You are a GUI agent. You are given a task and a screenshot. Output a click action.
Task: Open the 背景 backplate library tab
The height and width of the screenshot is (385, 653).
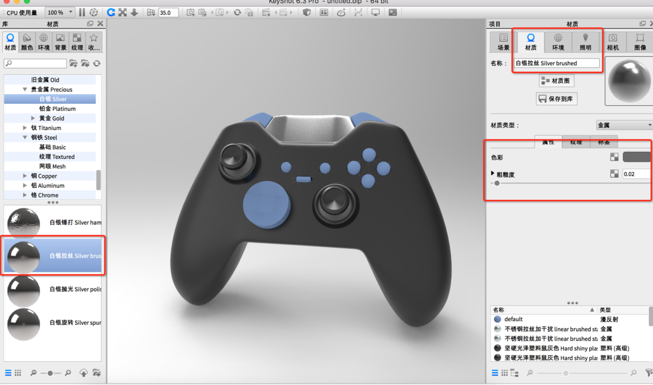61,42
